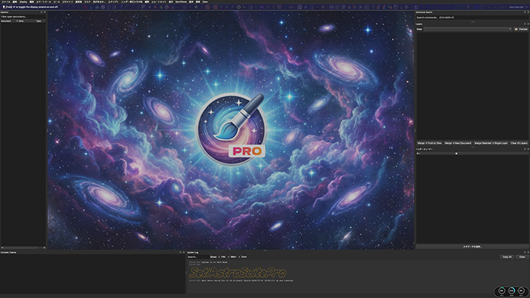The image size is (530, 298).
Task: Open the ショートカット (Shortcuts) menu
Action: tap(159, 1)
